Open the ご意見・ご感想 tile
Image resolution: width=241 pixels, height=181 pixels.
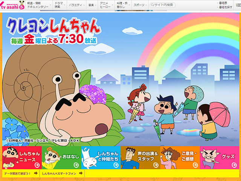click(x=180, y=158)
